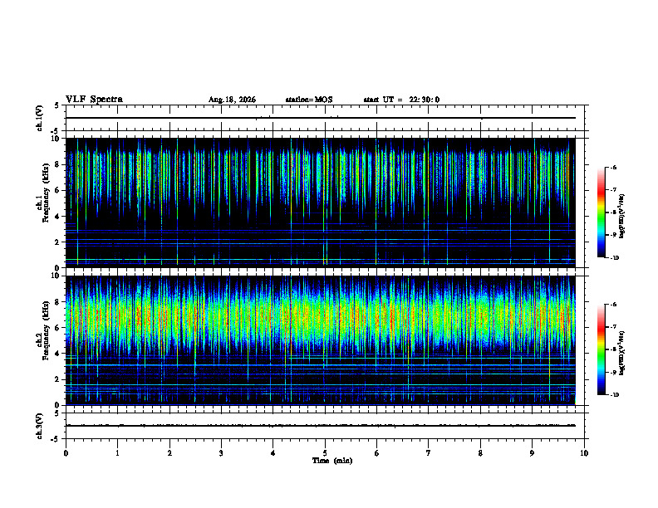This screenshot has width=658, height=508.
Task: Click inside the ch.2 spectrogram panel
Action: point(321,340)
